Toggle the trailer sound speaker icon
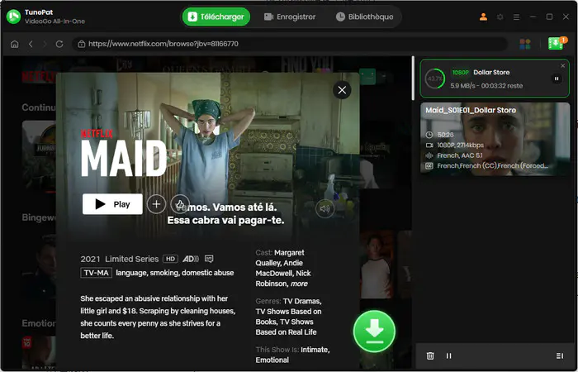 (325, 209)
